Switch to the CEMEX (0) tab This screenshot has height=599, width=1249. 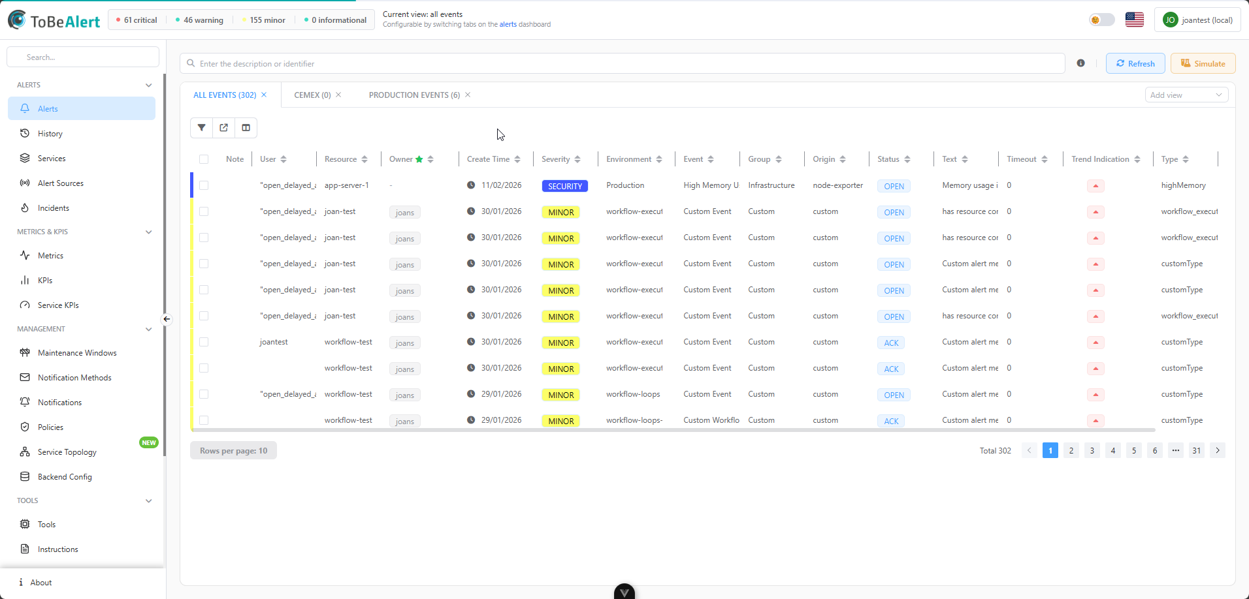312,95
